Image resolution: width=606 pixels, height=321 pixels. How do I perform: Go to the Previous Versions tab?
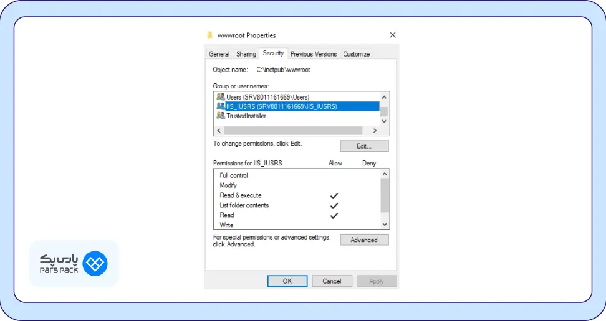point(313,54)
